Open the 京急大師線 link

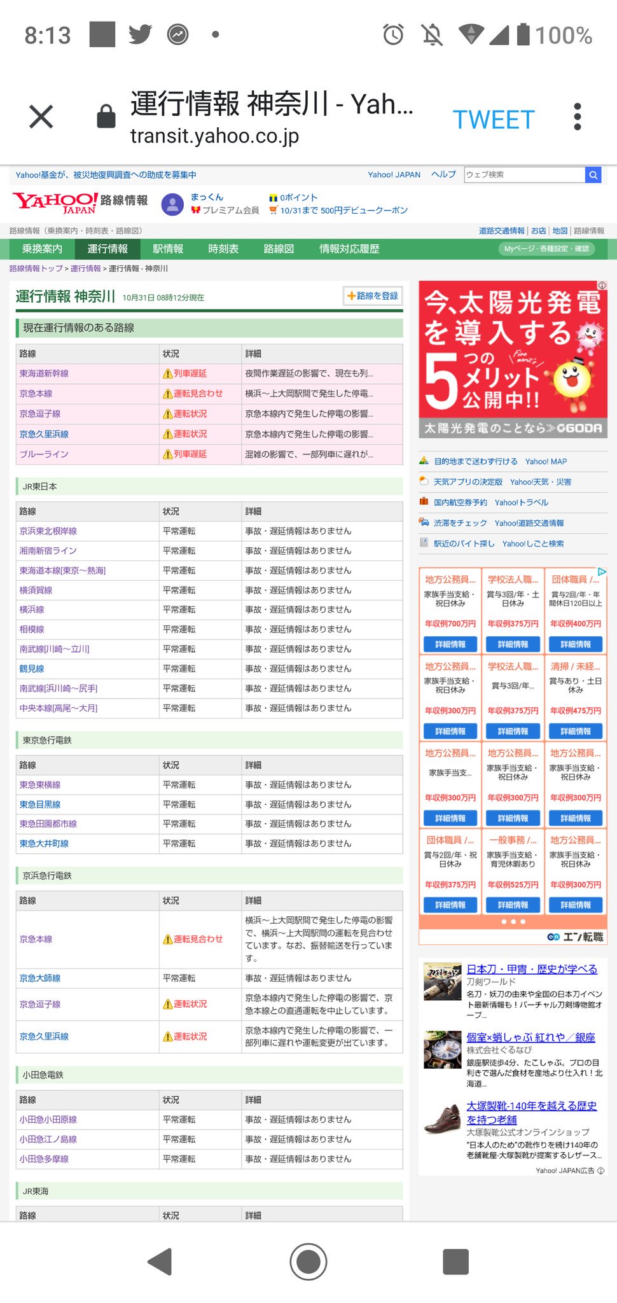point(40,978)
